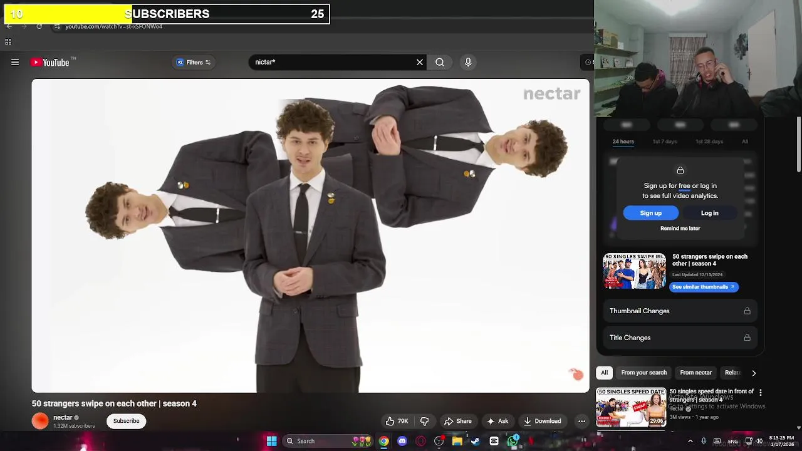Click the sidebar vertical scrollbar thumb
Screen dimensions: 802x451
(x=799, y=144)
